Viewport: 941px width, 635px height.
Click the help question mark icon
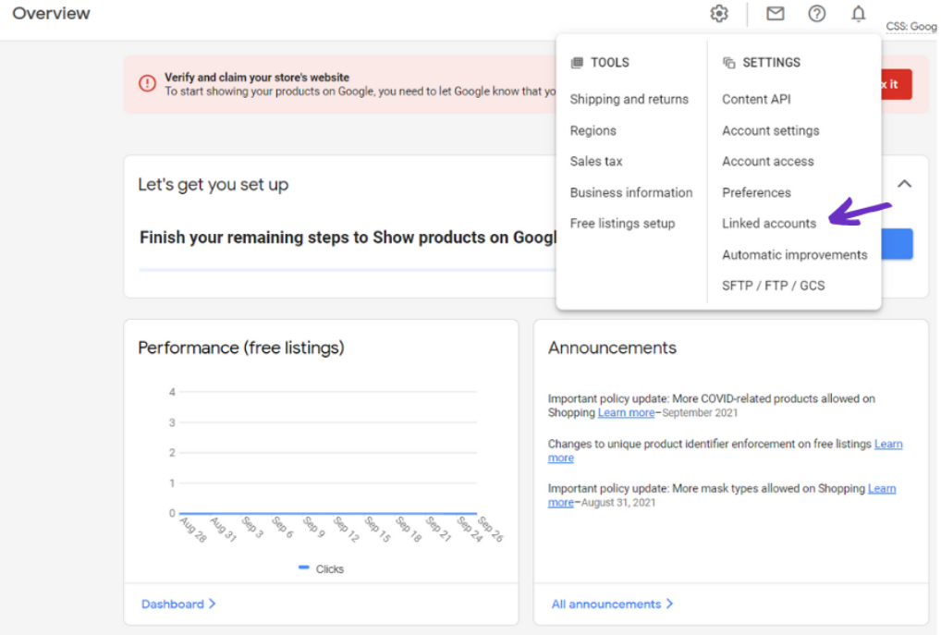click(x=817, y=14)
